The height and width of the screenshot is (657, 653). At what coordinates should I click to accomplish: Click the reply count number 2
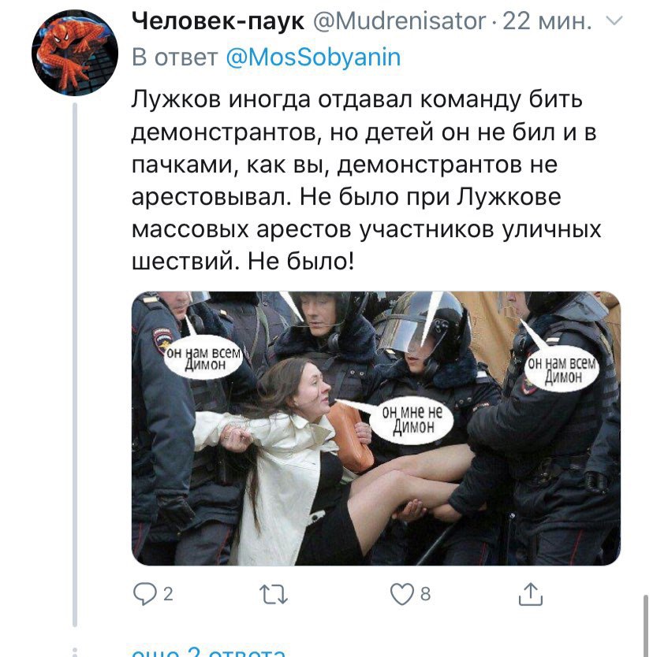[168, 594]
